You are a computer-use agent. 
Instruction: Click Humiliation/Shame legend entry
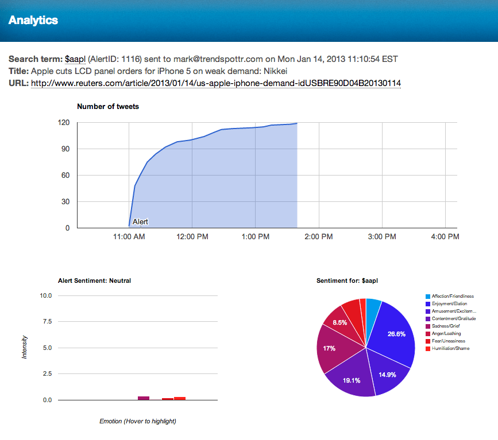pyautogui.click(x=450, y=348)
